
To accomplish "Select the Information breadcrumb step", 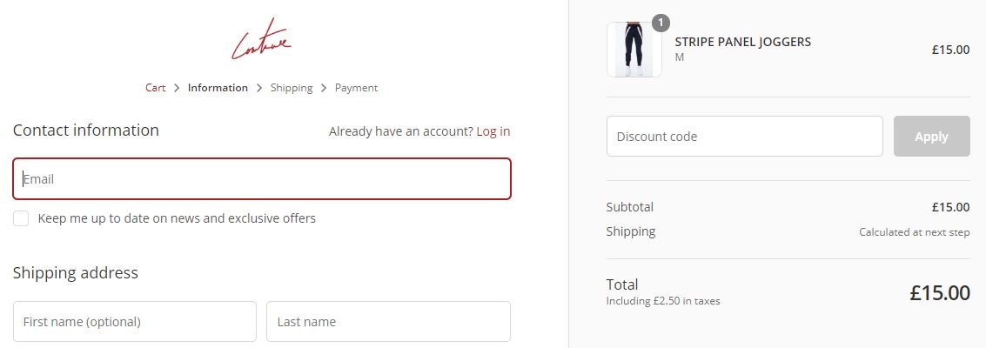I will [x=218, y=88].
